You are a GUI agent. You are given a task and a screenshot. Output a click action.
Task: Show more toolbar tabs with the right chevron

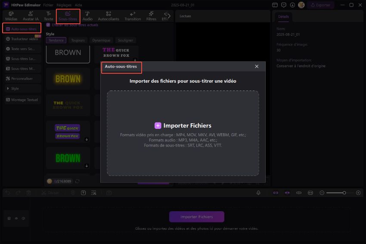point(169,16)
